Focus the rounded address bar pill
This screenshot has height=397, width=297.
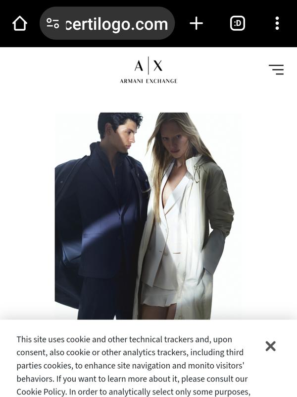tap(107, 23)
